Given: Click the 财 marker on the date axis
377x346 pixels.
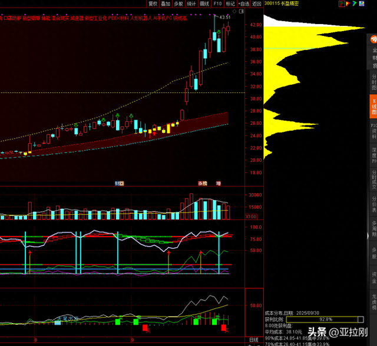Looking at the screenshot, I should 119,184.
